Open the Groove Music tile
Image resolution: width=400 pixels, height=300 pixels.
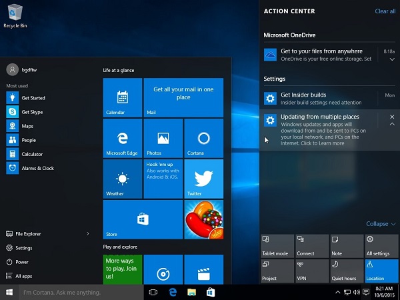click(163, 269)
